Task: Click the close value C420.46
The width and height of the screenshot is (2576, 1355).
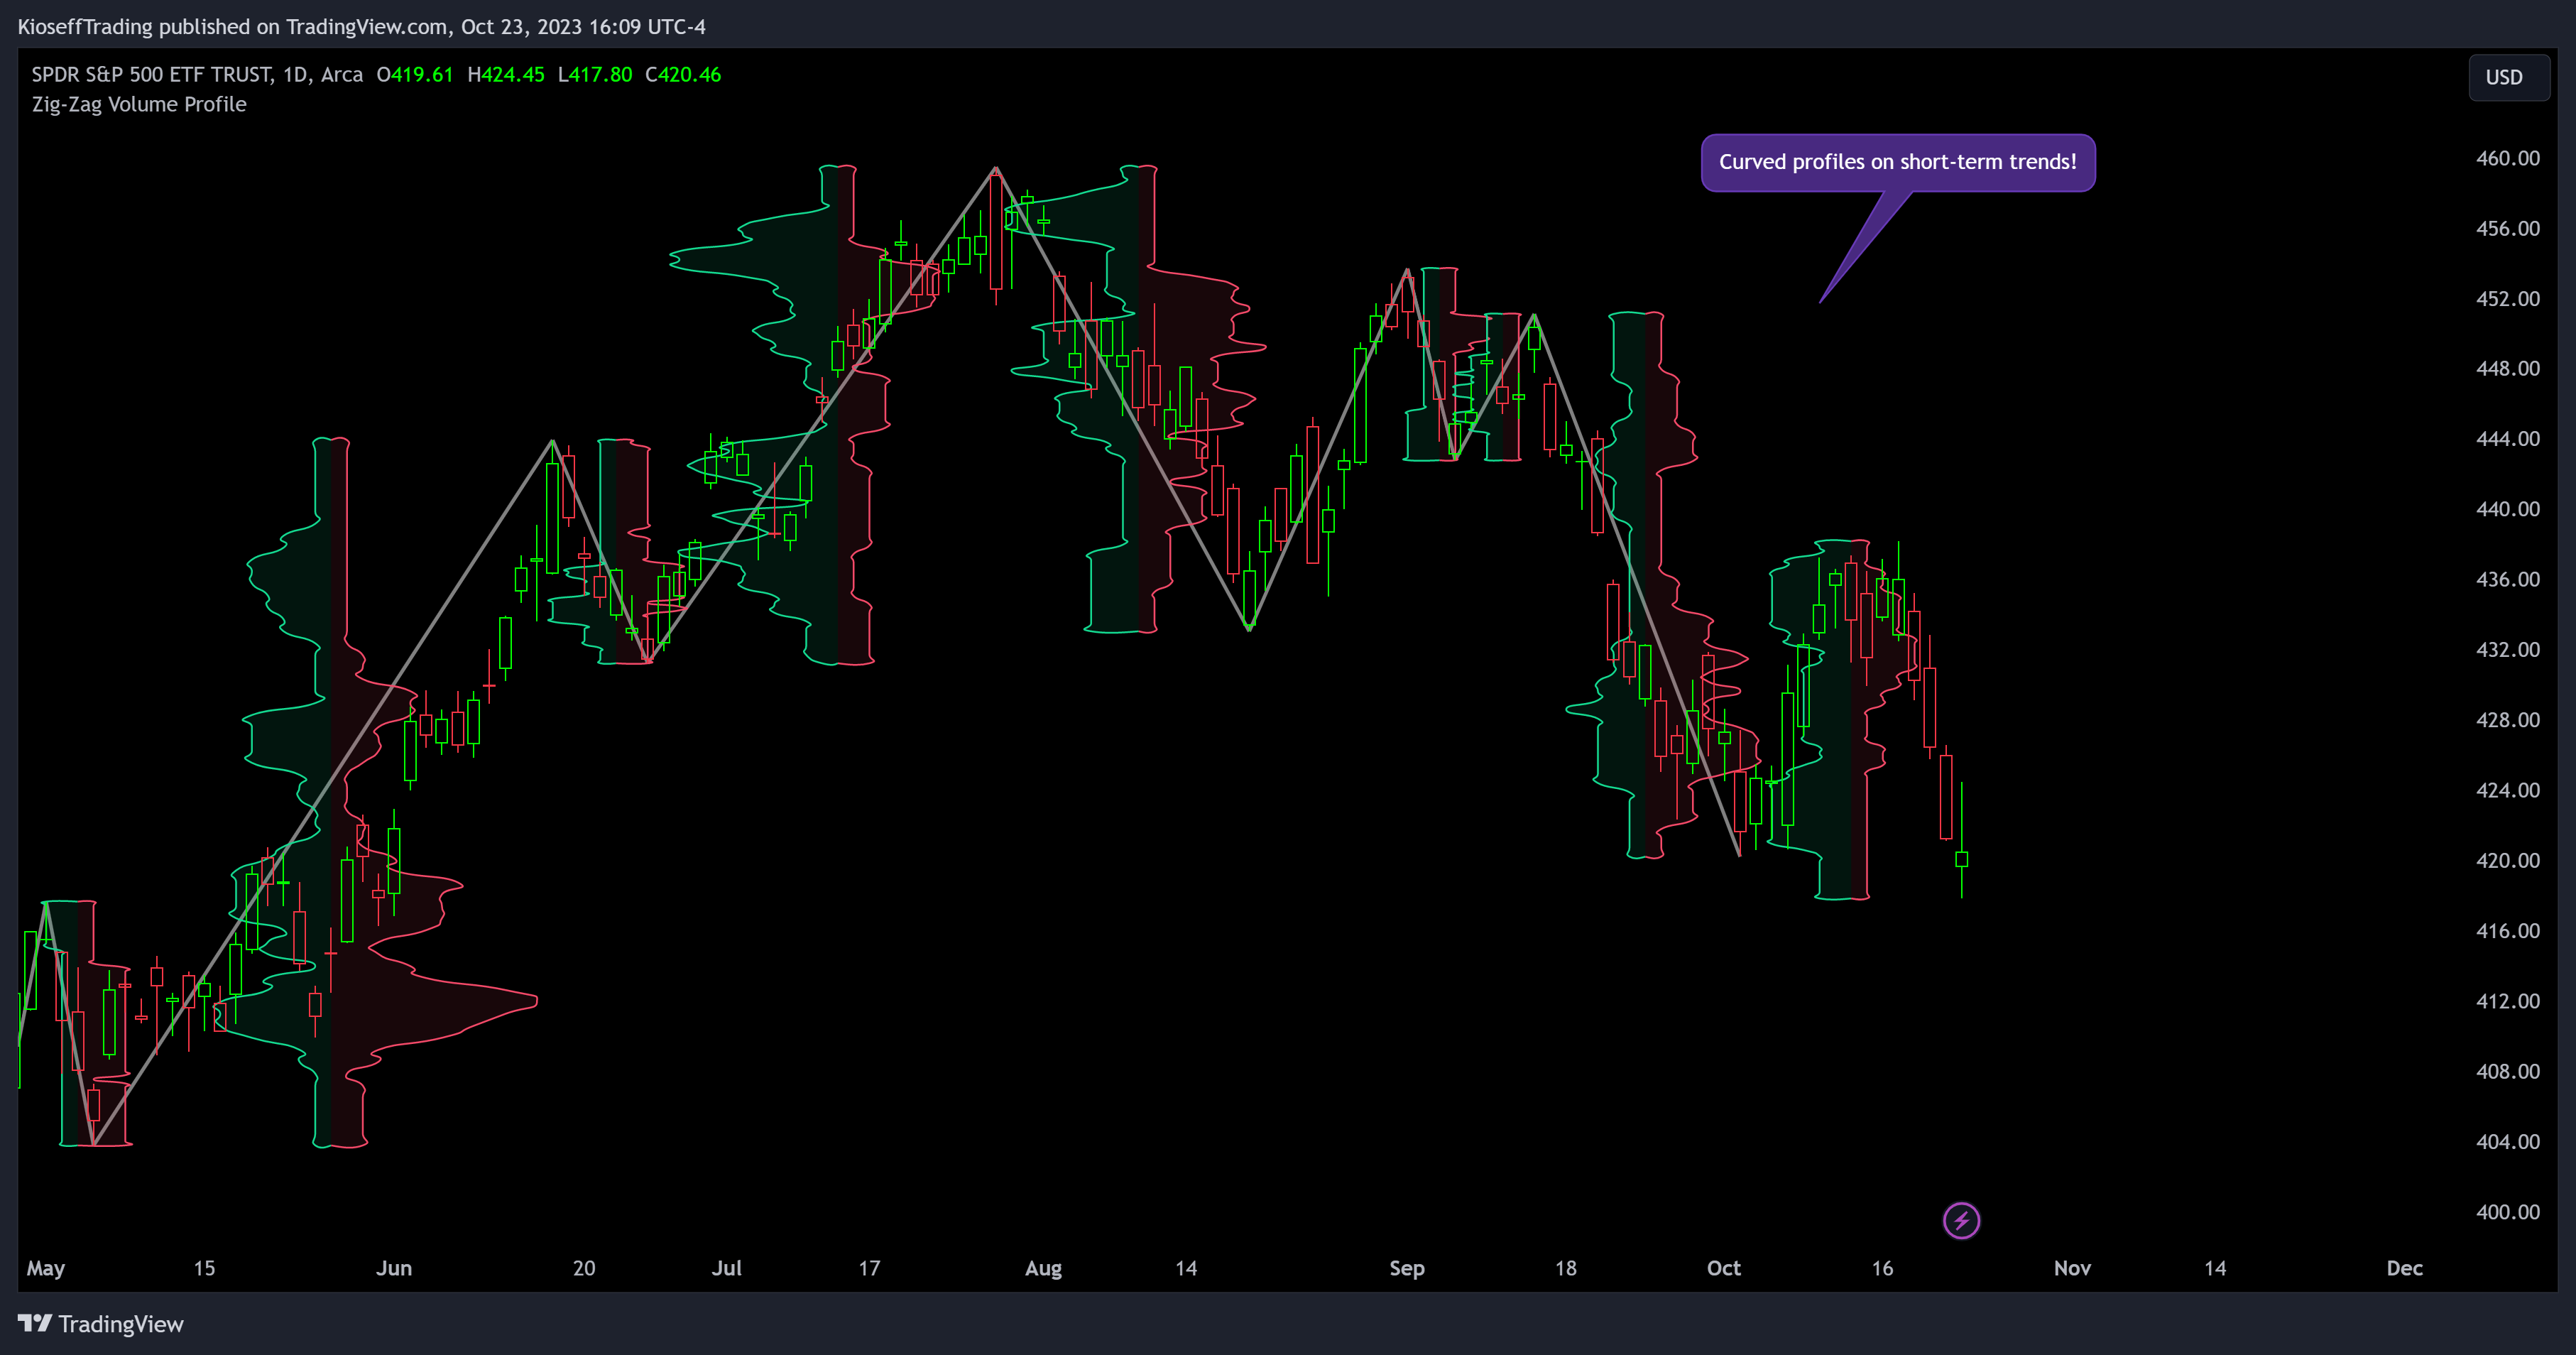Action: (683, 74)
